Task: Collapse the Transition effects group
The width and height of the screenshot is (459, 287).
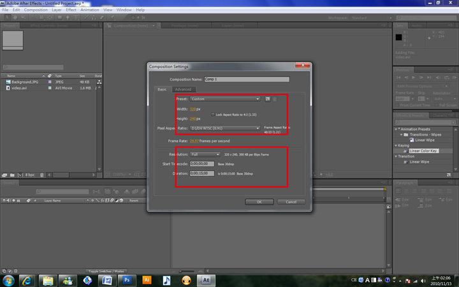Action: click(x=396, y=156)
